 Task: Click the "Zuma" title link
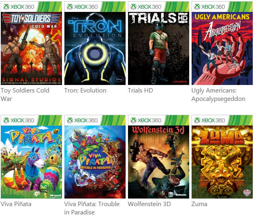tap(199, 204)
